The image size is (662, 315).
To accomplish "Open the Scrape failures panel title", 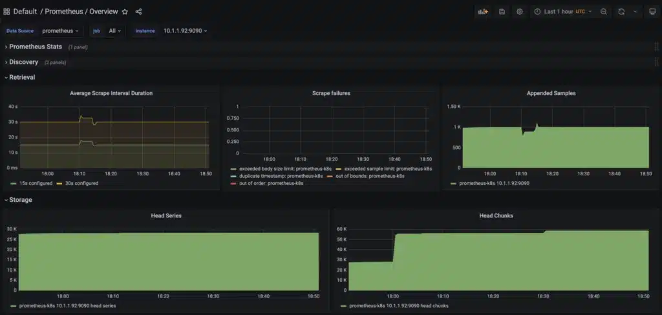I will [331, 93].
